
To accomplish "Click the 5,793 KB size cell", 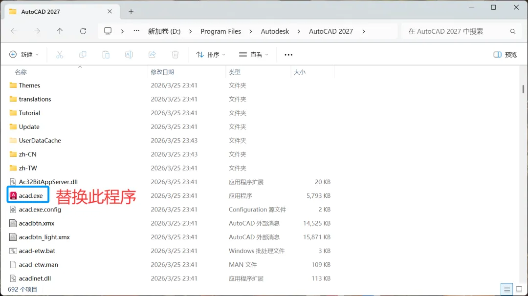I will coord(318,196).
